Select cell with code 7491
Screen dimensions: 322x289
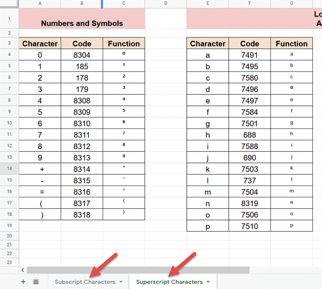pyautogui.click(x=249, y=55)
